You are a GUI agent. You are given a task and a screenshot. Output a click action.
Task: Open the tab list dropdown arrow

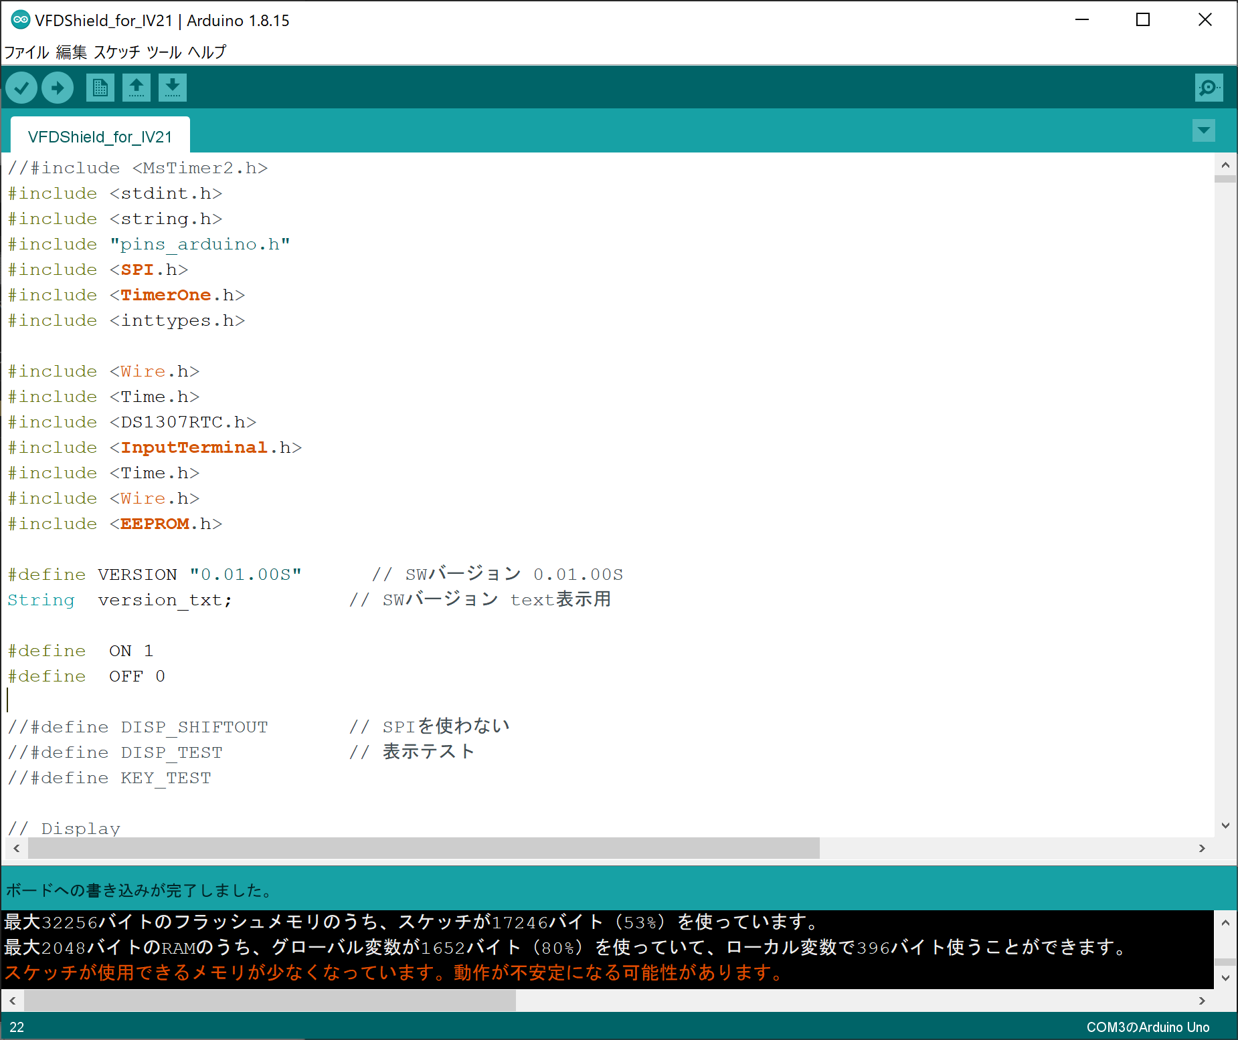[x=1203, y=131]
